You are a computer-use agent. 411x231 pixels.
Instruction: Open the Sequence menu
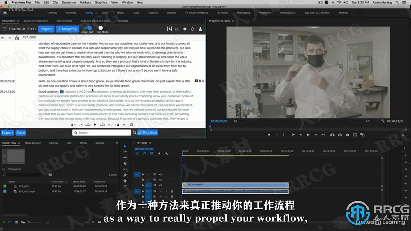click(x=69, y=2)
